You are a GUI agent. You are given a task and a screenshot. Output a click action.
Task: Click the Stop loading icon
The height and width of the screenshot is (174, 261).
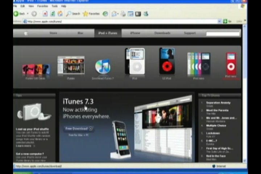pos(45,14)
